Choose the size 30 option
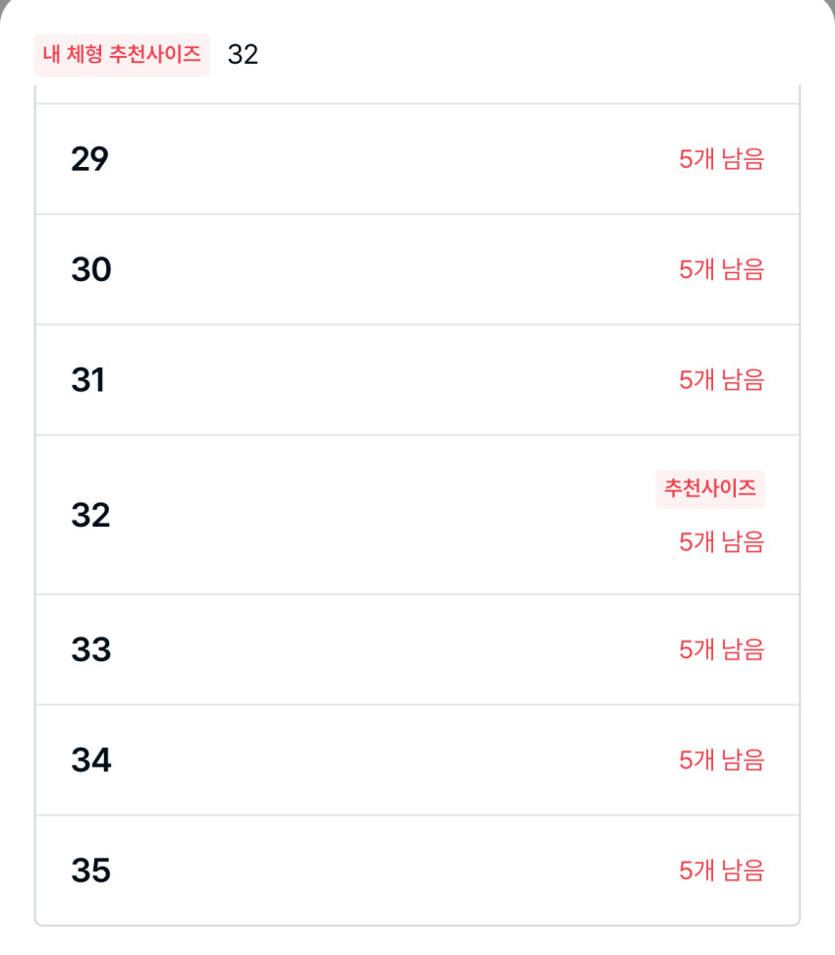The height and width of the screenshot is (955, 835). click(91, 269)
